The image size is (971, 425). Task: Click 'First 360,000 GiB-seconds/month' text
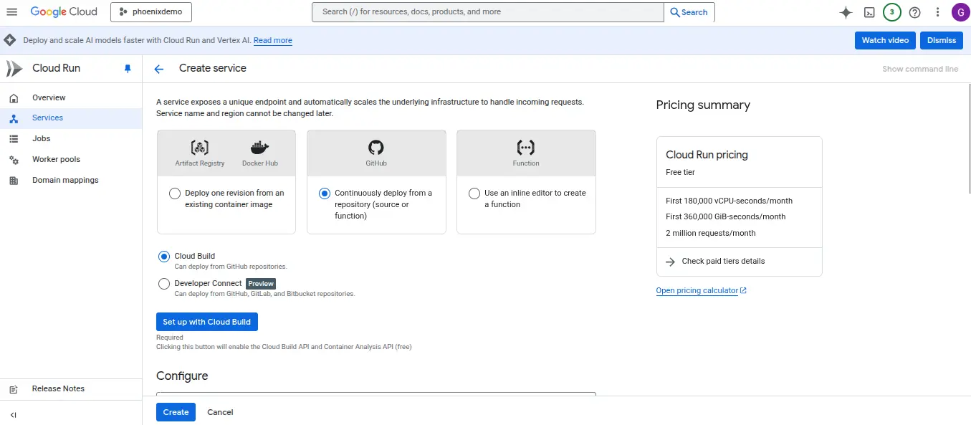[x=725, y=216]
